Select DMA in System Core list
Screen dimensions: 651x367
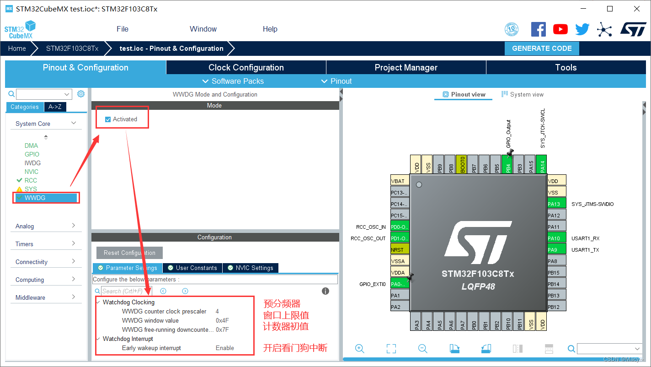click(x=31, y=146)
